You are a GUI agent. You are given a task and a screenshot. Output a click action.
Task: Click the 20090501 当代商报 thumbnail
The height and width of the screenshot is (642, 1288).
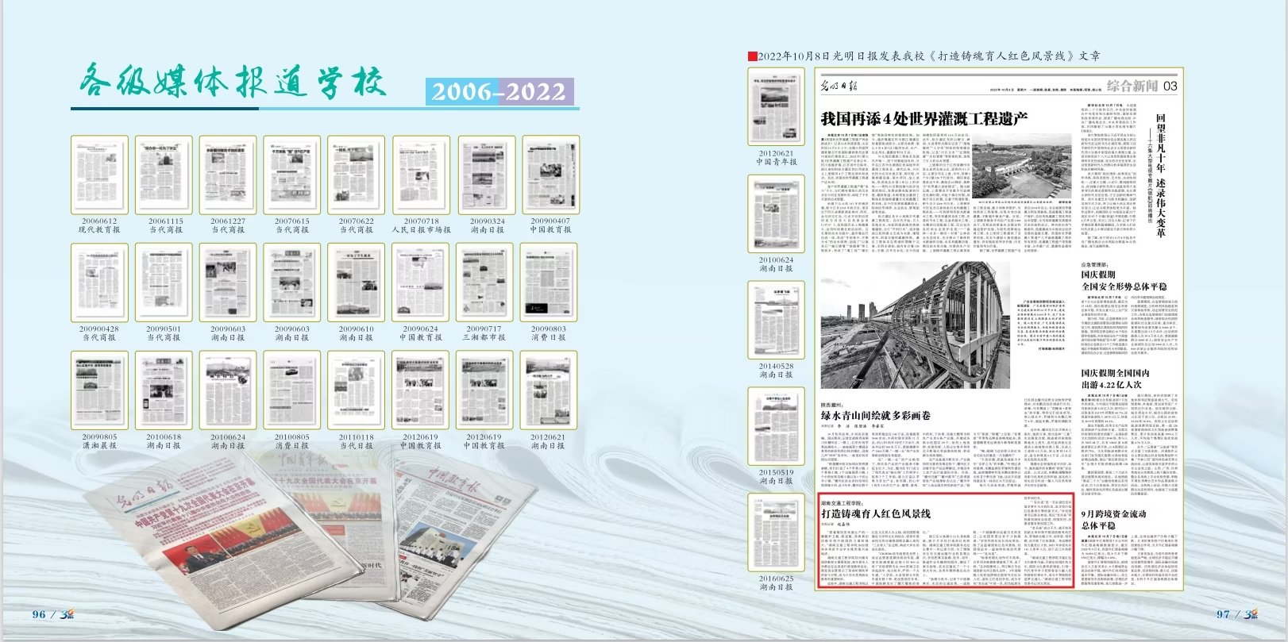coord(164,282)
